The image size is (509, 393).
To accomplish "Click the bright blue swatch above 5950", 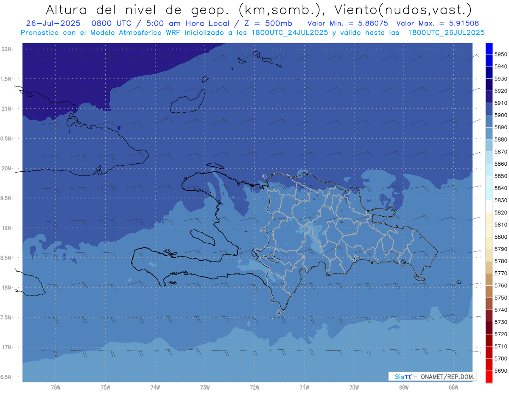I will click(489, 49).
